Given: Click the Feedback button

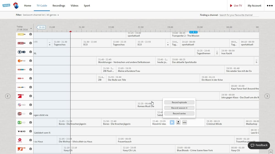Looking at the screenshot, I should click(259, 145).
